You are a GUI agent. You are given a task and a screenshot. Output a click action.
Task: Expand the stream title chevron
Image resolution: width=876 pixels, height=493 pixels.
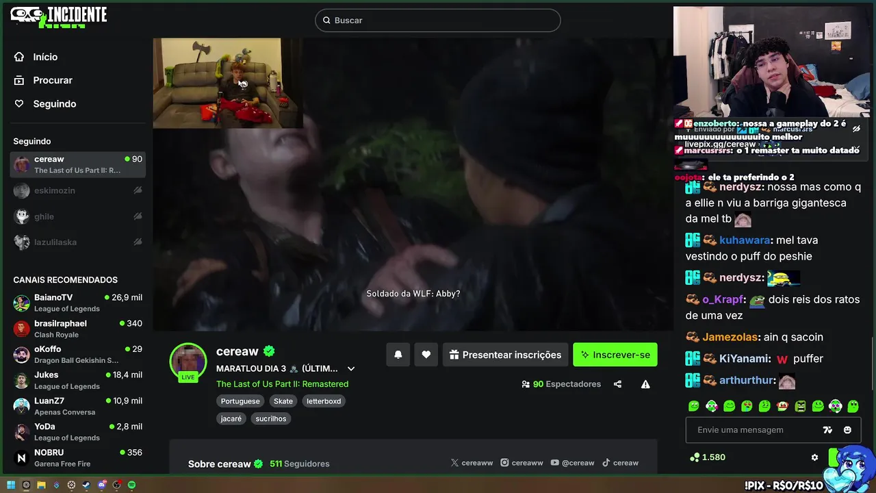(351, 369)
